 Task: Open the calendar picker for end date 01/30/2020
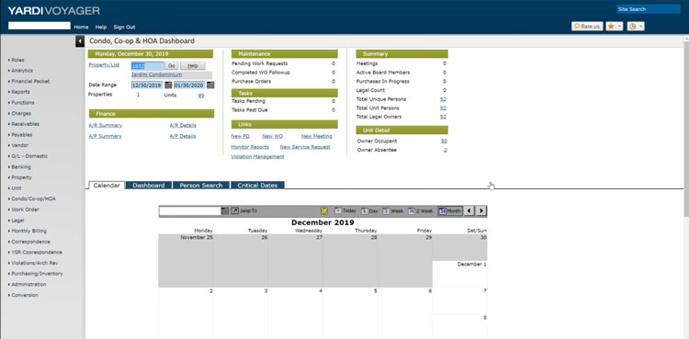(x=210, y=85)
